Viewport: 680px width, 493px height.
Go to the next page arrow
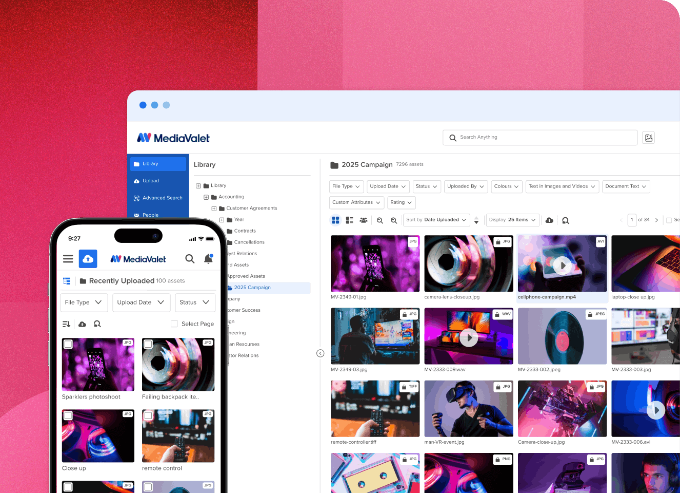click(656, 220)
